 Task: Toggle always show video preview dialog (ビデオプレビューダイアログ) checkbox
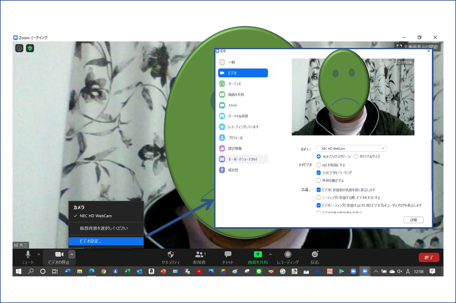click(319, 206)
